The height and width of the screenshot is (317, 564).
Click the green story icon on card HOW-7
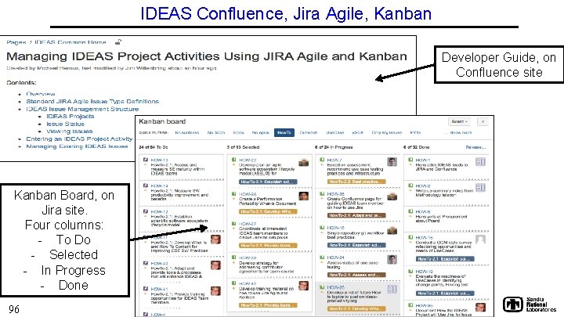[x=322, y=160]
